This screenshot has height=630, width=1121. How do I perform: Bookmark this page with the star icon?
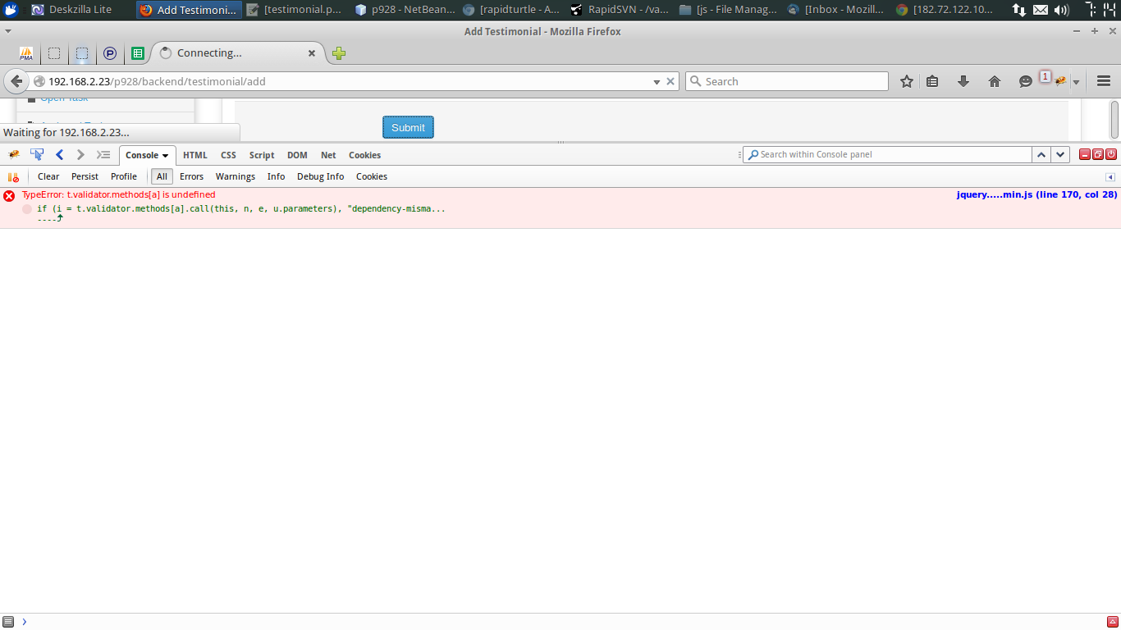coord(907,81)
